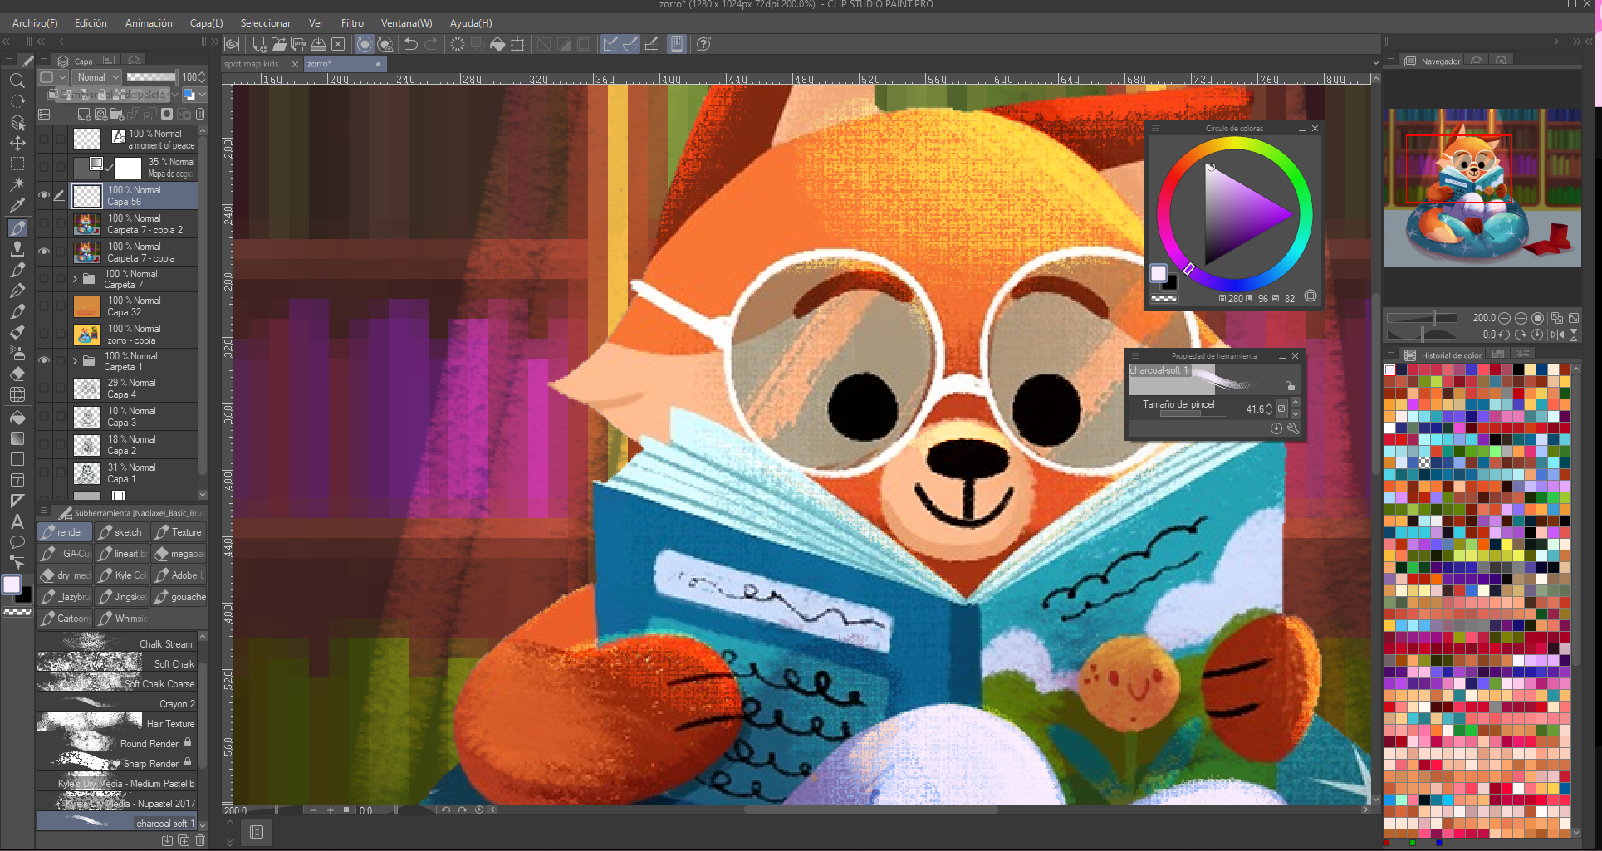Screen dimensions: 1602x851
Task: Increase brush size with stepper arrow
Action: pyautogui.click(x=1269, y=405)
